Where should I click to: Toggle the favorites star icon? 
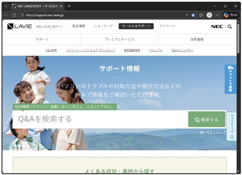point(193,15)
